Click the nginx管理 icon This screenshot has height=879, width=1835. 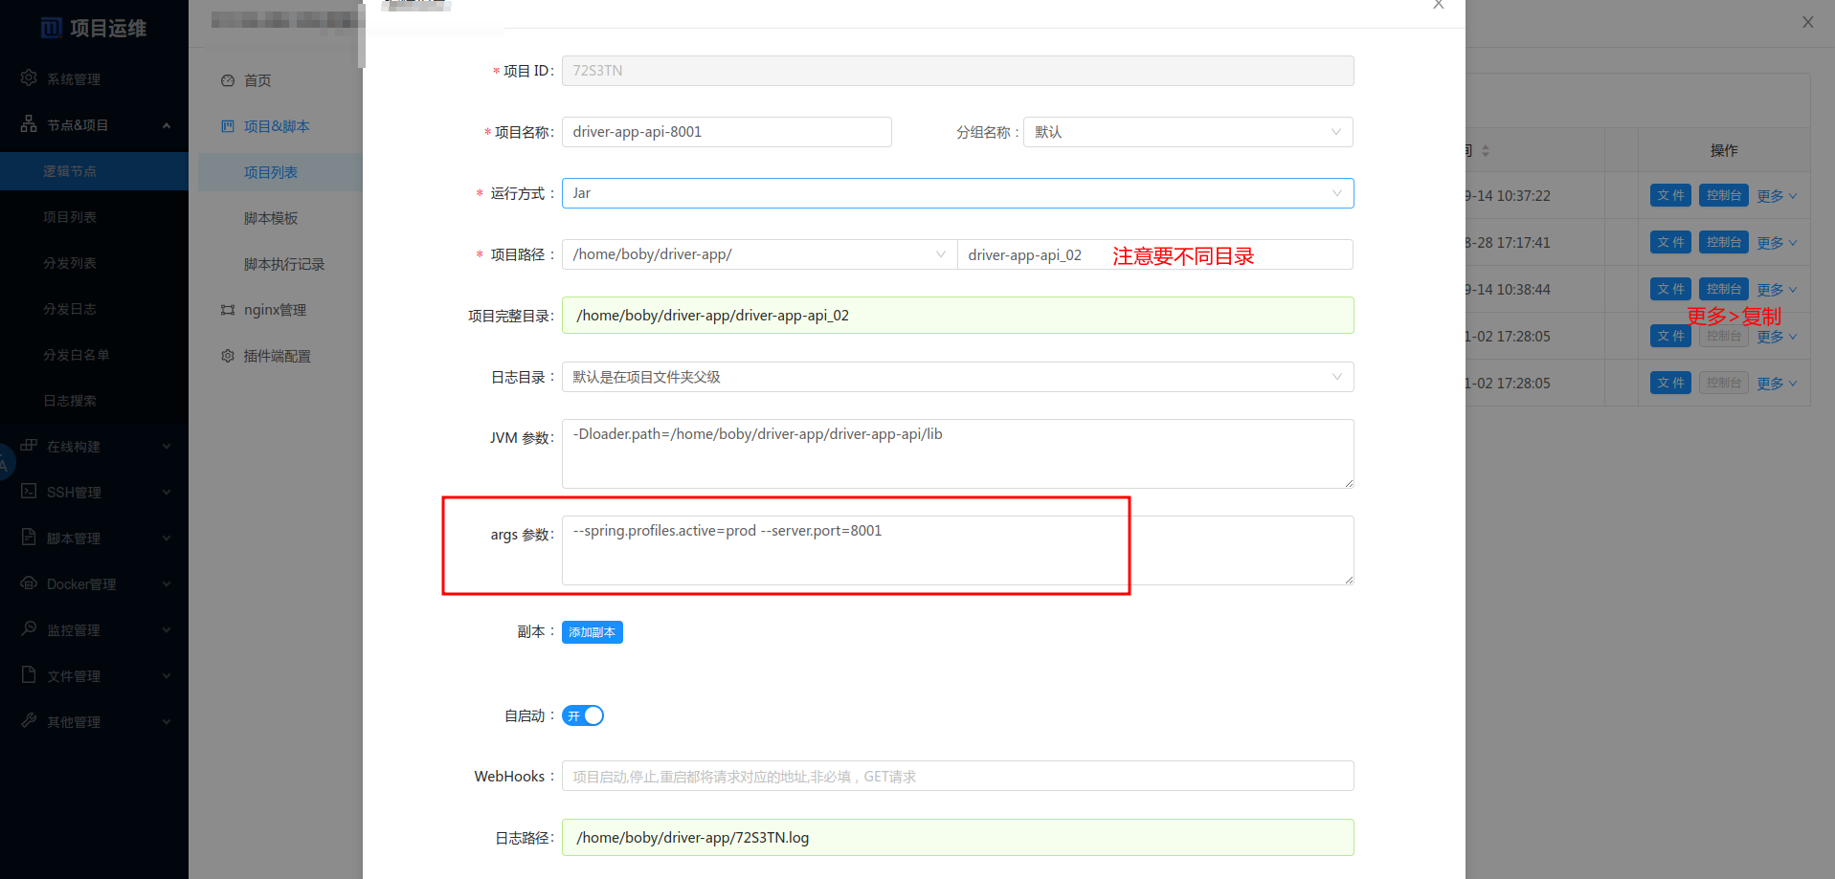[228, 310]
